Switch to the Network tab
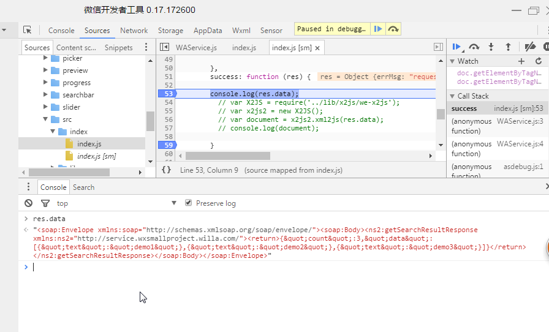549x332 pixels. pyautogui.click(x=134, y=31)
